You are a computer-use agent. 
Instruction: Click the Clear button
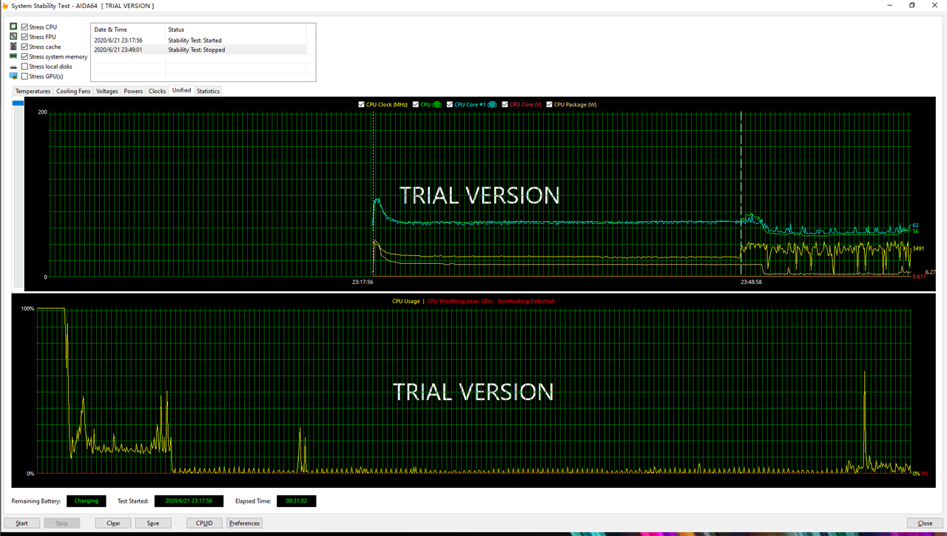coord(113,523)
